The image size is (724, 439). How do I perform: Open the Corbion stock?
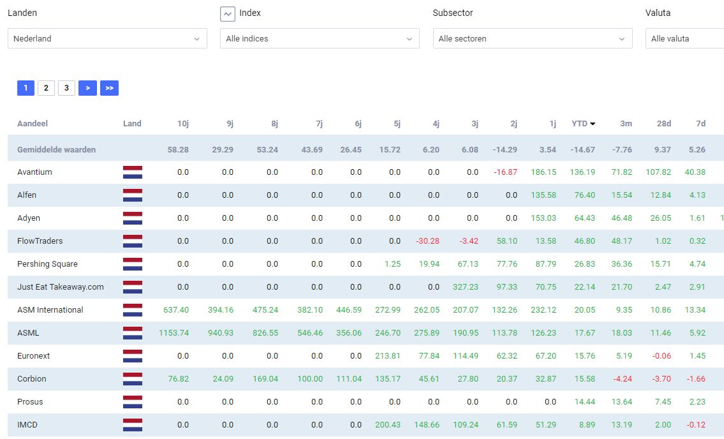(x=32, y=378)
